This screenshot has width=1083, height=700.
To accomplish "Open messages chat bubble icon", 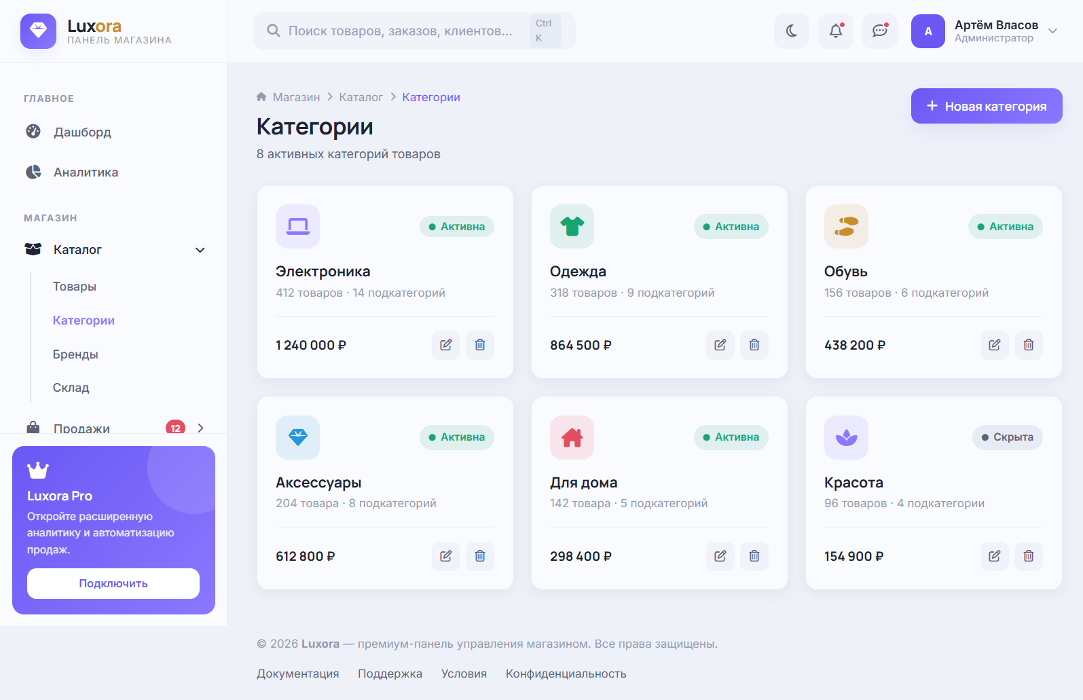I will 880,31.
